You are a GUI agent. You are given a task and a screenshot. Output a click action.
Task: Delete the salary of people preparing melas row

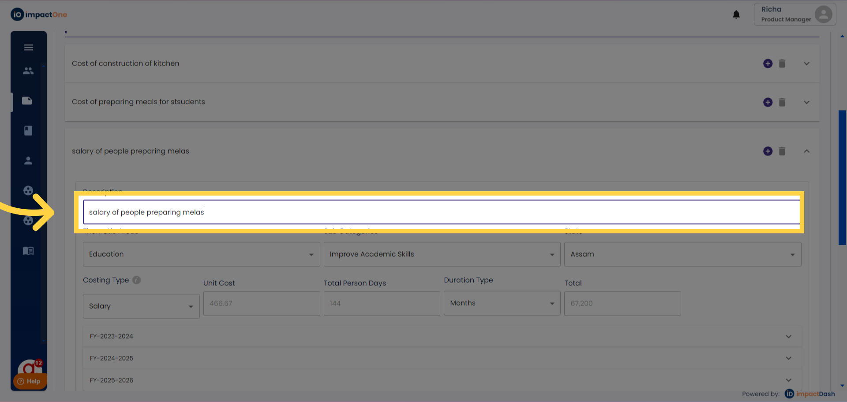pyautogui.click(x=782, y=151)
